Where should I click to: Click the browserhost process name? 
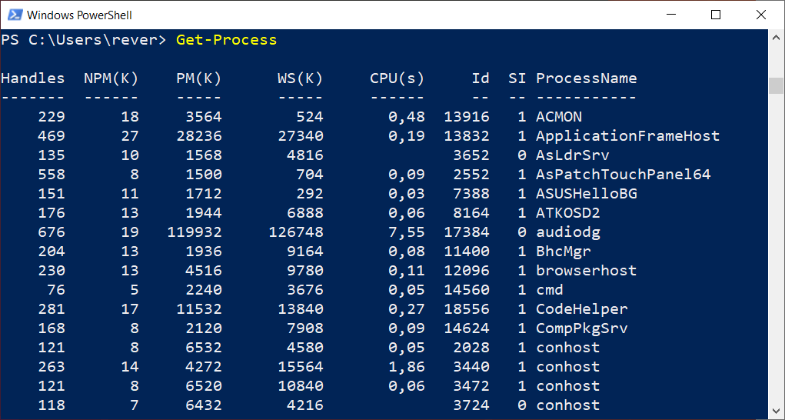tap(586, 270)
